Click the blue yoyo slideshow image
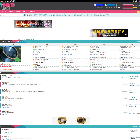 pyautogui.click(x=10, y=54)
